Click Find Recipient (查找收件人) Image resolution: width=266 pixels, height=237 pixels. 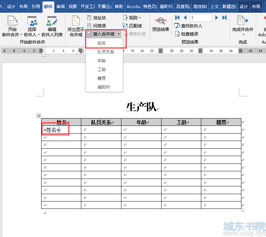coord(189,26)
